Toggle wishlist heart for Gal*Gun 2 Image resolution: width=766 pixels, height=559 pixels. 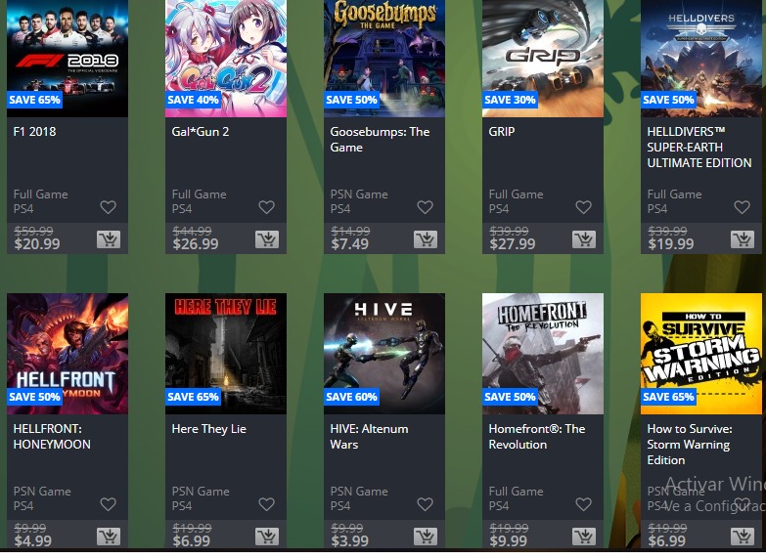[x=266, y=207]
